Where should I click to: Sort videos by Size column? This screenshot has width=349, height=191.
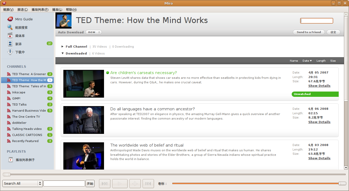[x=333, y=61]
